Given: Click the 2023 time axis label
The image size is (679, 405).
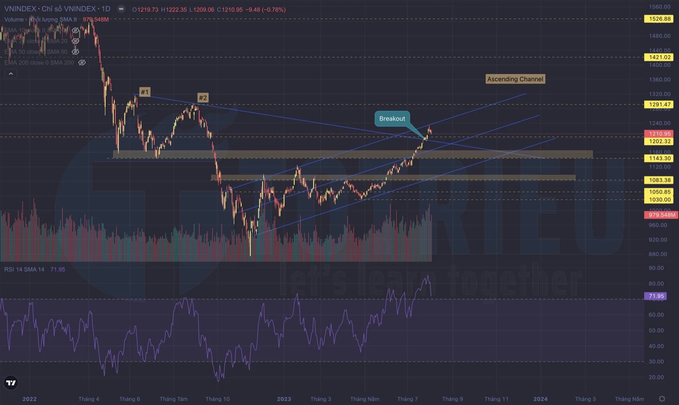Looking at the screenshot, I should click(284, 399).
